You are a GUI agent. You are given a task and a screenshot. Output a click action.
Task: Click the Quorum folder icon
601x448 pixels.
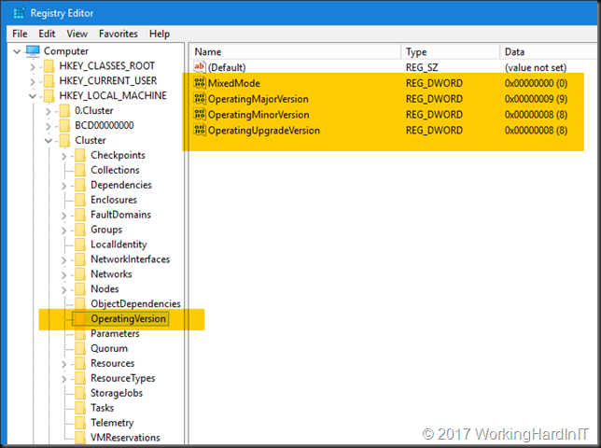[80, 348]
